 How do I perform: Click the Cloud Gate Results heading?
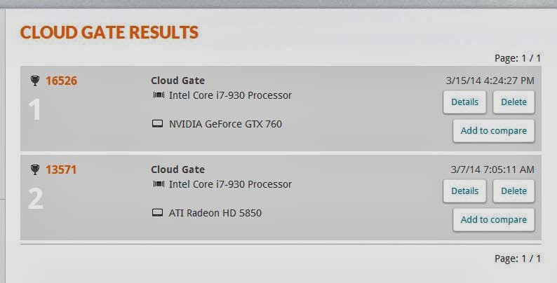(109, 32)
